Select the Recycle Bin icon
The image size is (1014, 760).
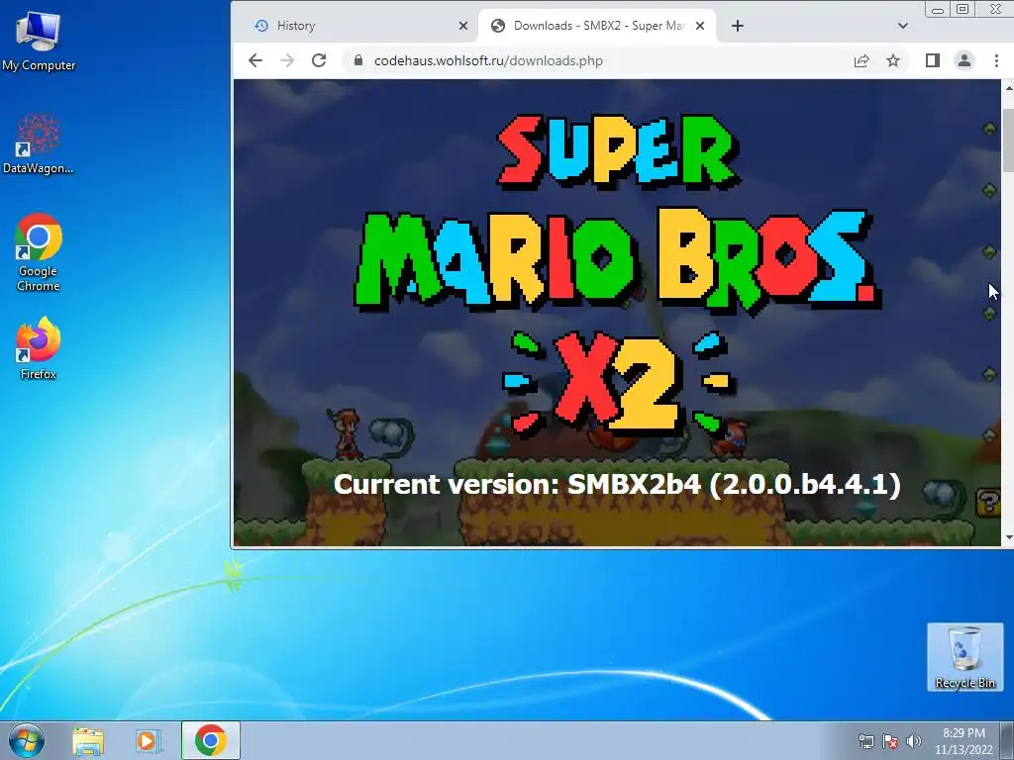[964, 657]
